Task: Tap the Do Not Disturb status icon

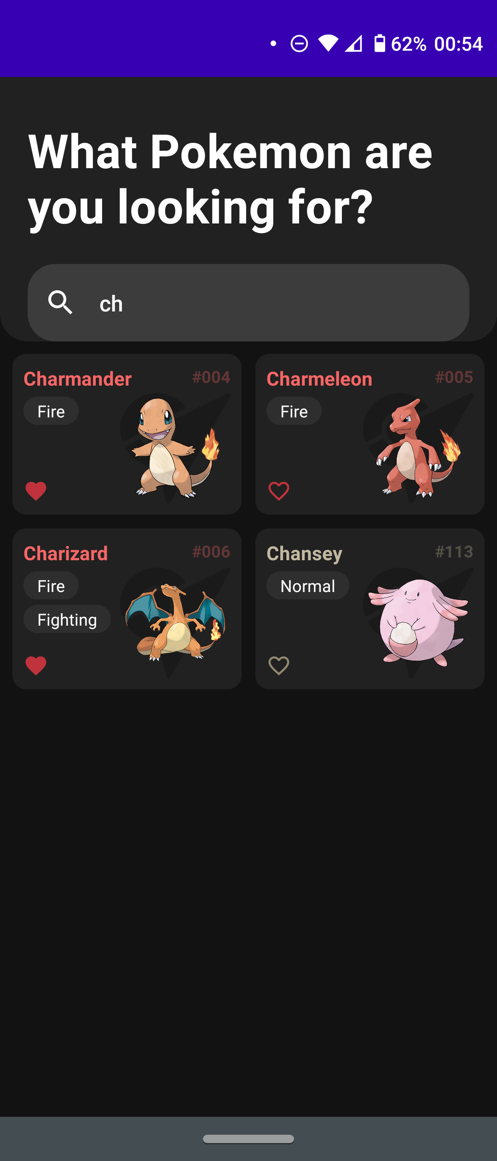Action: pos(299,44)
